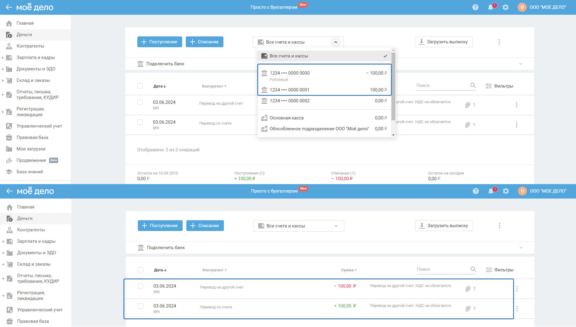Click Правовая база briefcase icon in upper sidebar
Image resolution: width=576 pixels, height=327 pixels.
(x=9, y=137)
